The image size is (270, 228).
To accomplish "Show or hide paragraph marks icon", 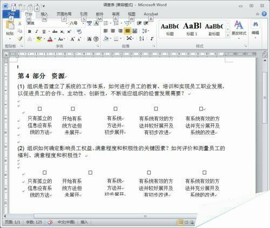I will pyautogui.click(x=152, y=38).
